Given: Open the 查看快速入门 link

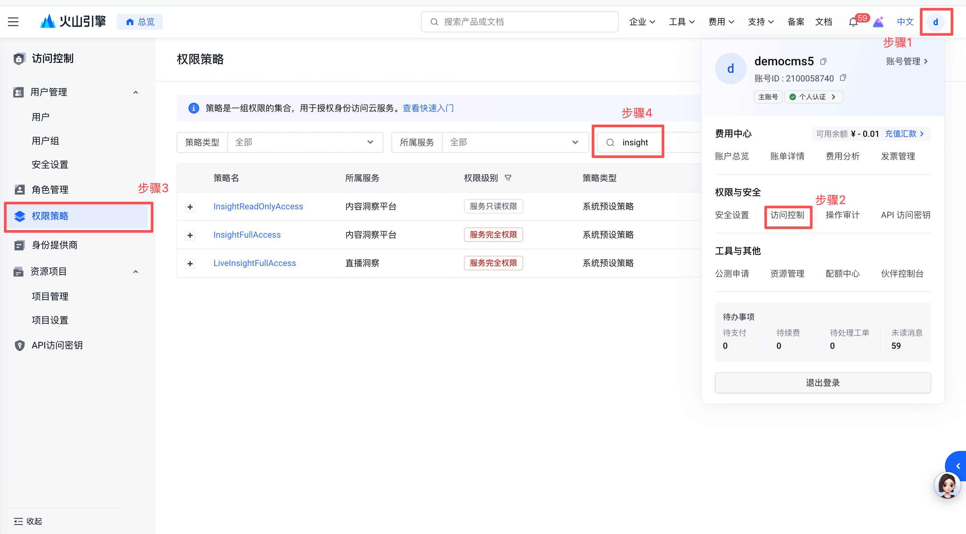Looking at the screenshot, I should (428, 108).
